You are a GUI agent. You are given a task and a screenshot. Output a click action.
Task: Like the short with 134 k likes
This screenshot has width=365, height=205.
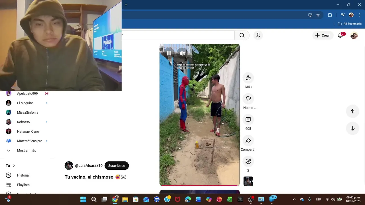coord(248,78)
